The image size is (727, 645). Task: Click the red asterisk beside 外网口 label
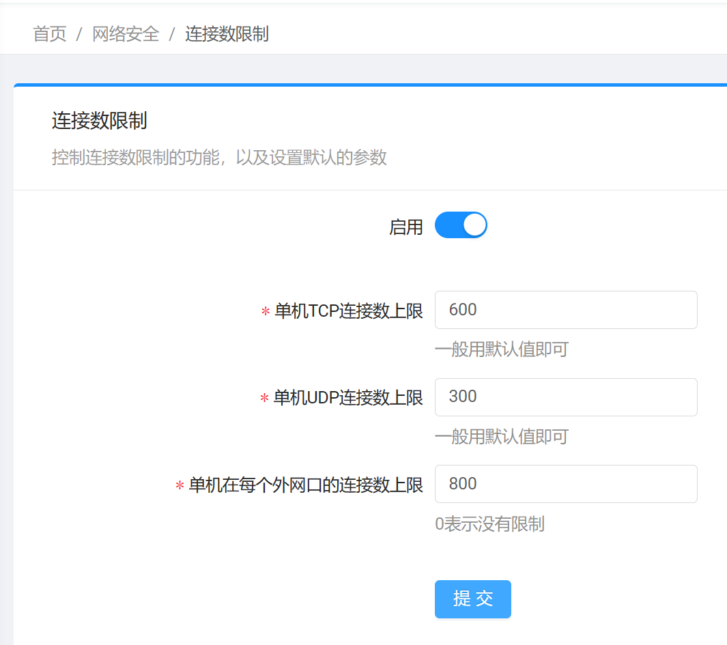tap(180, 486)
